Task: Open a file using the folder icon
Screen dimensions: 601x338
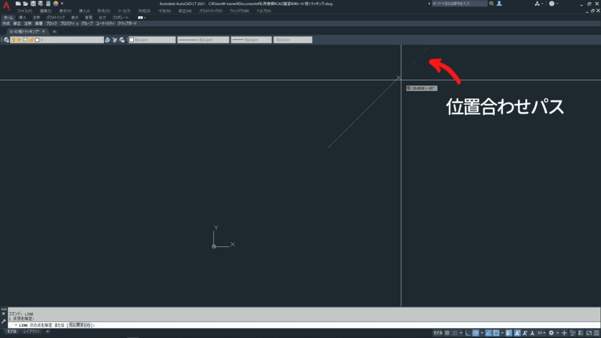Action: click(x=26, y=4)
